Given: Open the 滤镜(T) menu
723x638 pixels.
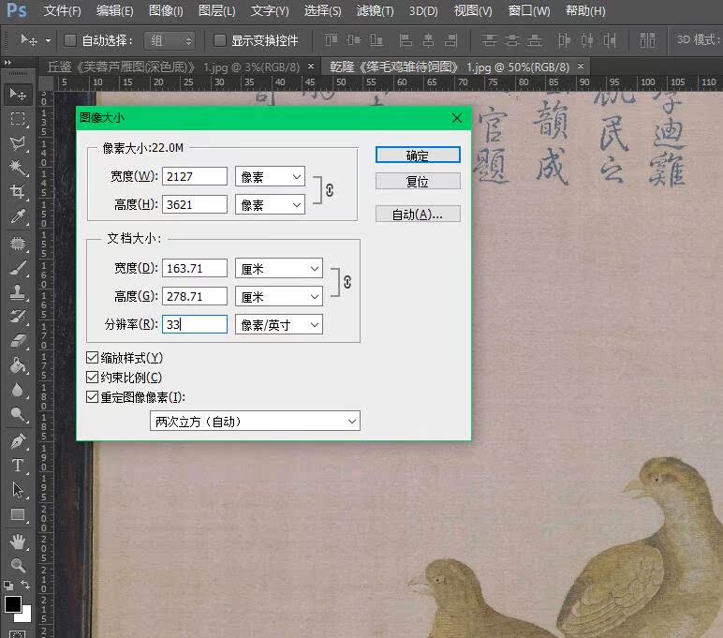Looking at the screenshot, I should pyautogui.click(x=375, y=10).
